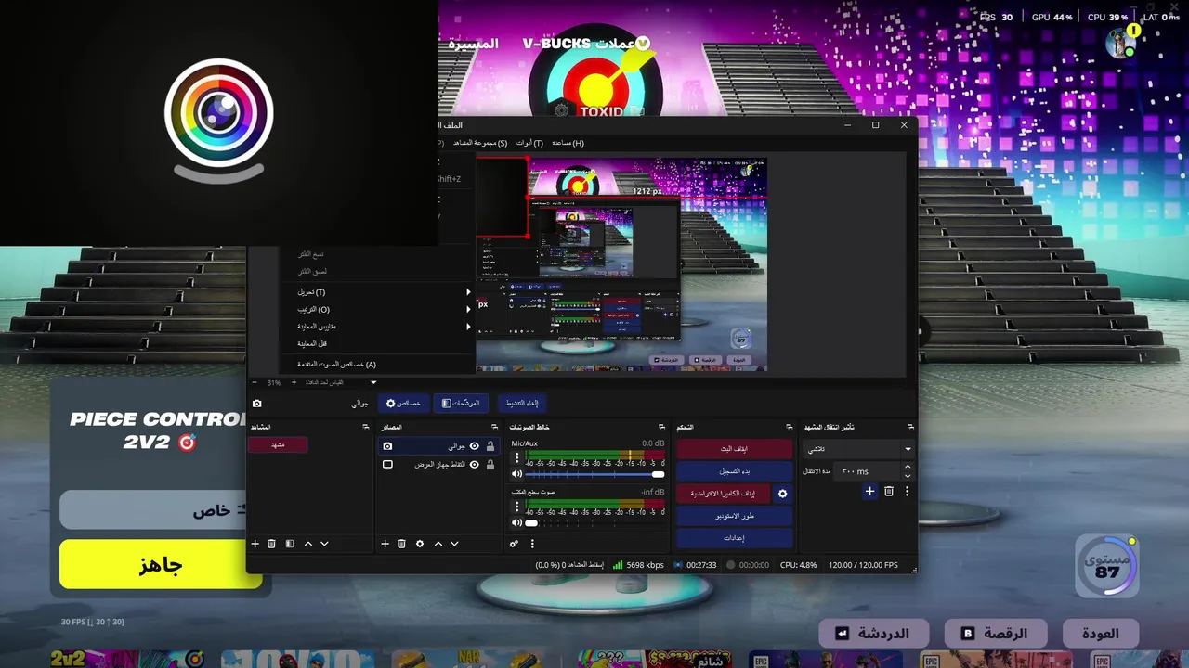1189x668 pixels.
Task: Toggle lock on جوالي source
Action: pyautogui.click(x=490, y=446)
